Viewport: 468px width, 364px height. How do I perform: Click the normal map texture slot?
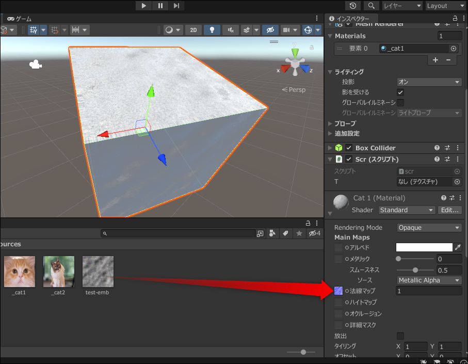[x=338, y=291]
